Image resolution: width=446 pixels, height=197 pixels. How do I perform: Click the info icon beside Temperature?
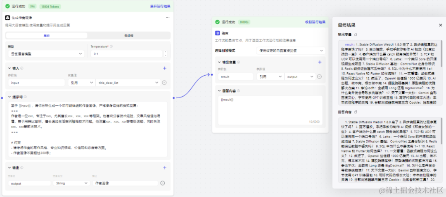pyautogui.click(x=111, y=46)
